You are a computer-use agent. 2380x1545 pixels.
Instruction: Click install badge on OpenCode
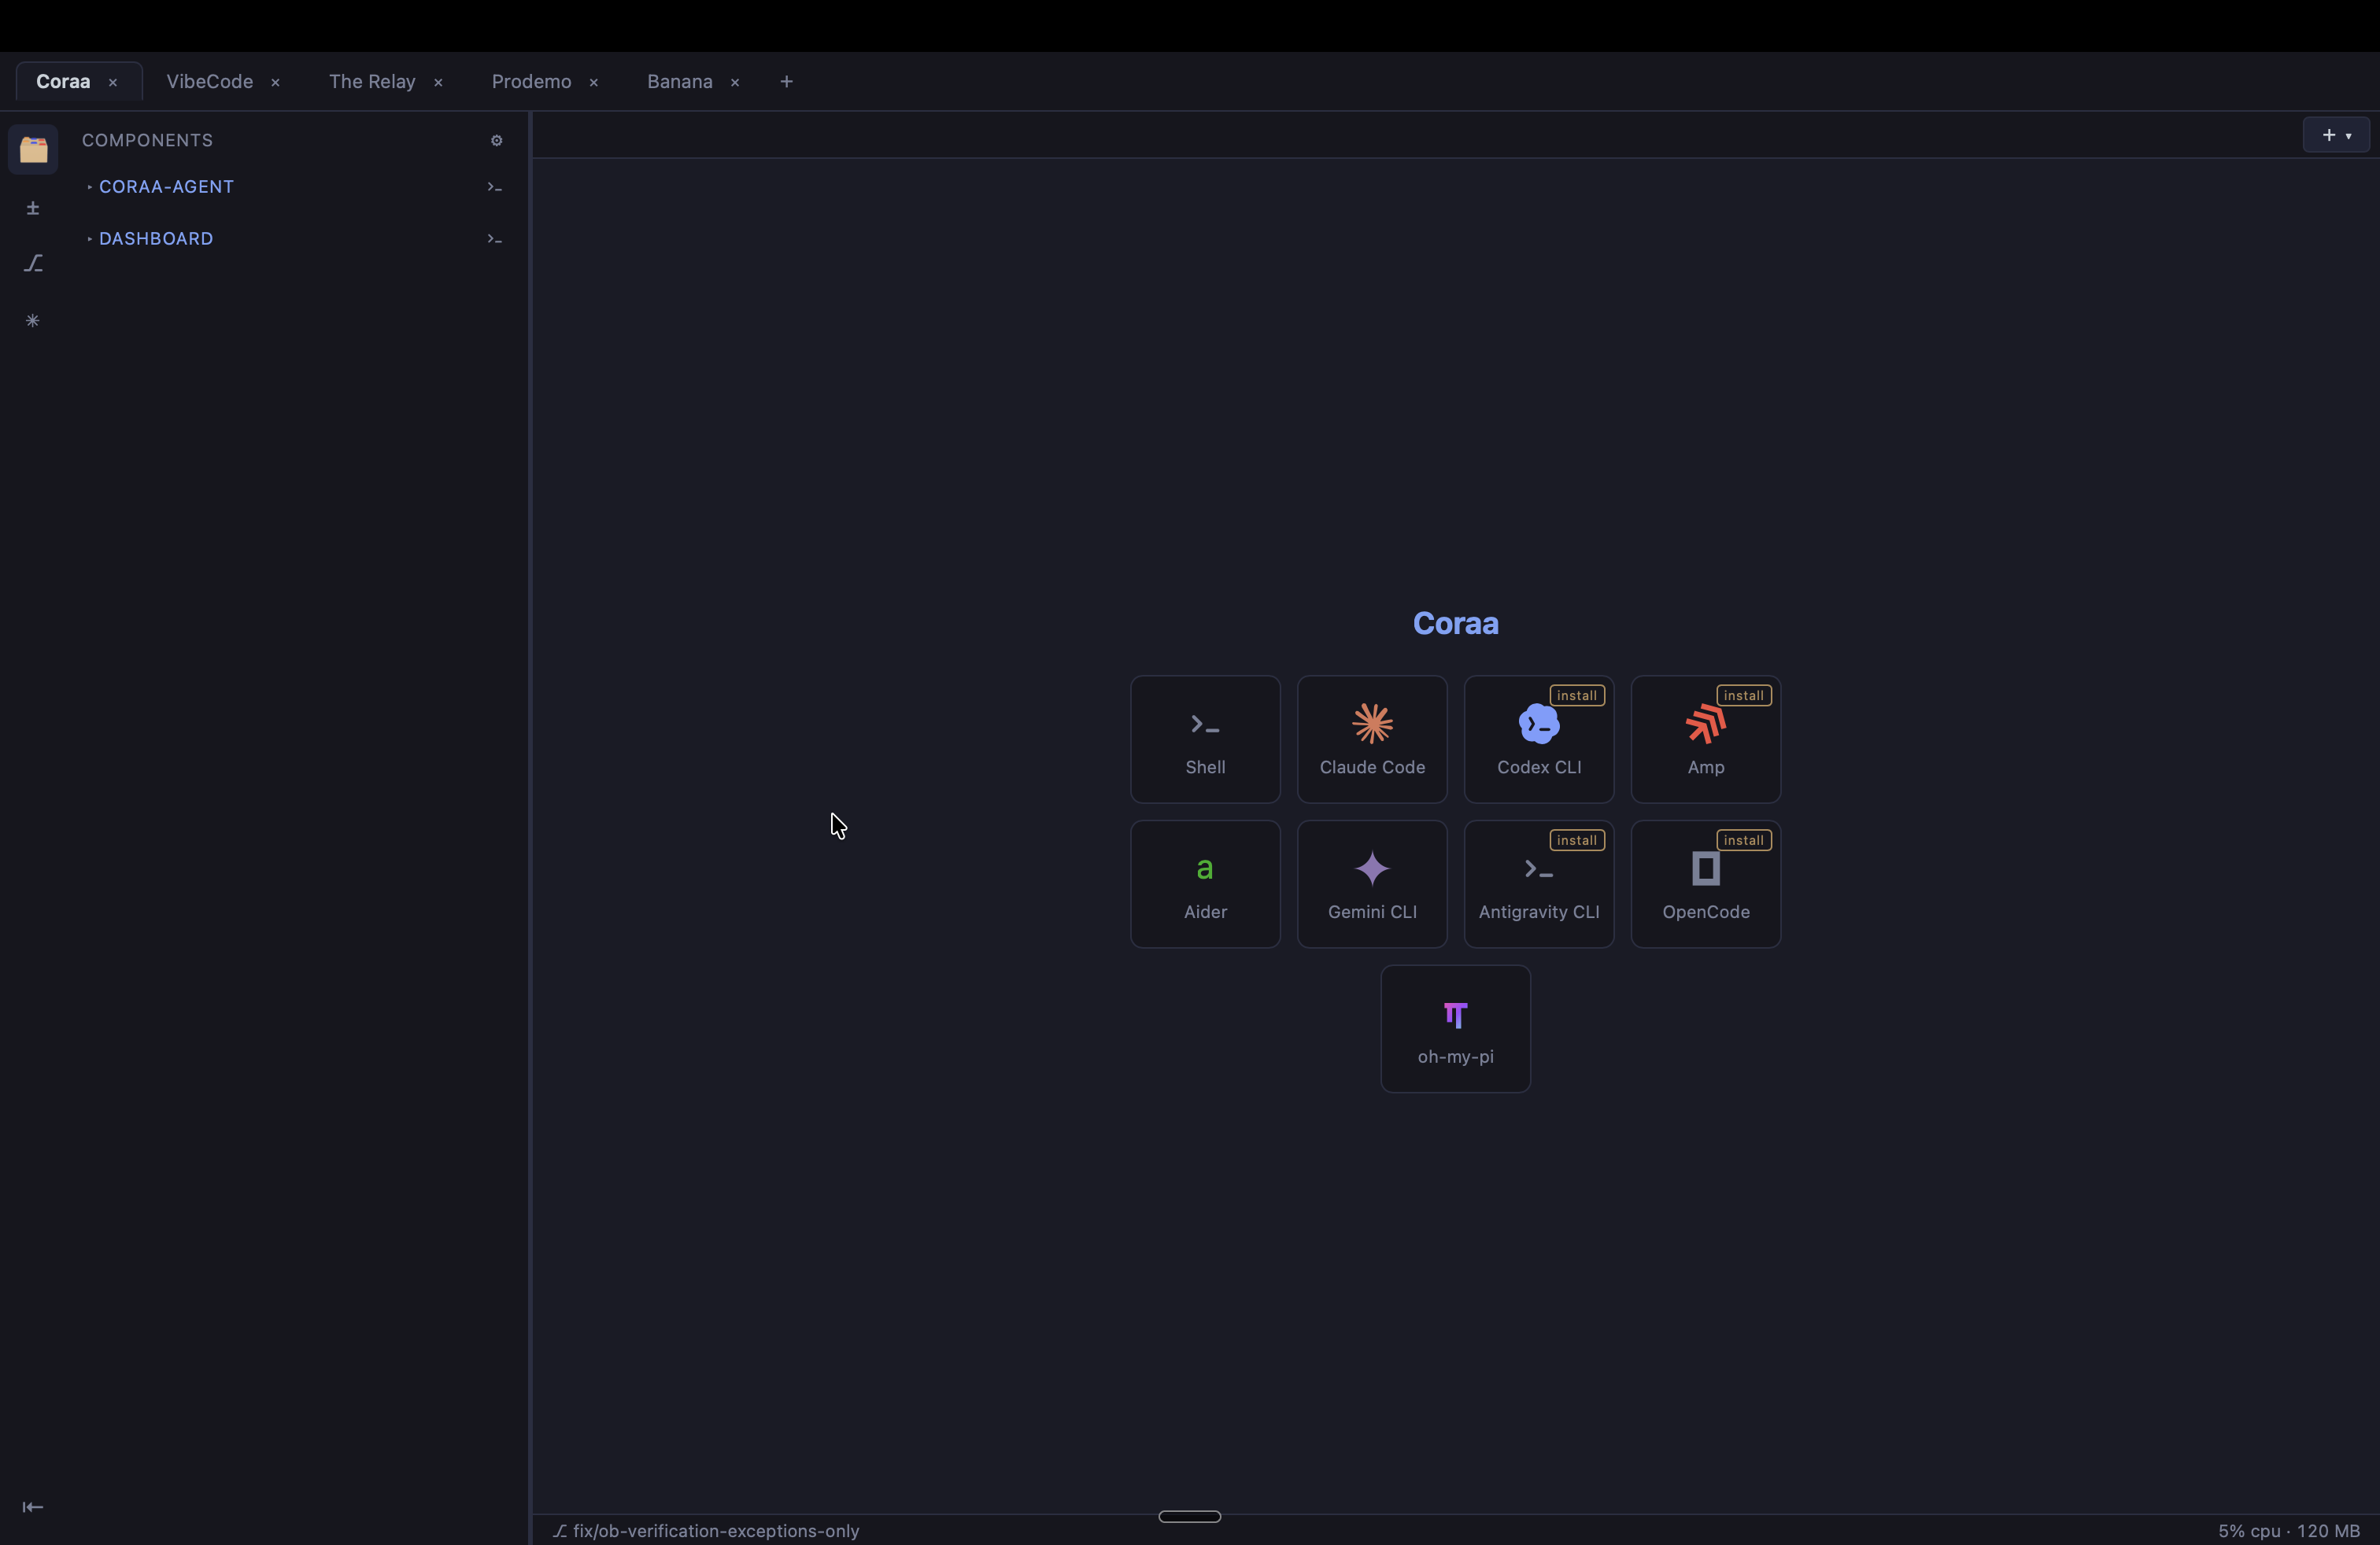click(x=1744, y=840)
